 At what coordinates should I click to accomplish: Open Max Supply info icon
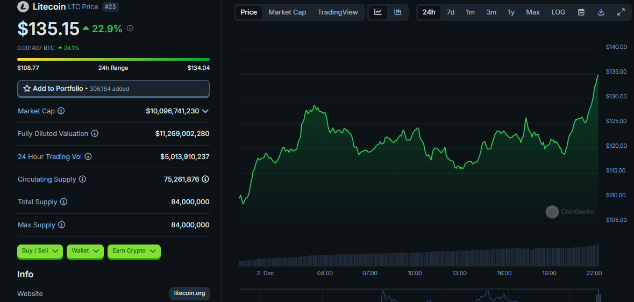point(61,225)
